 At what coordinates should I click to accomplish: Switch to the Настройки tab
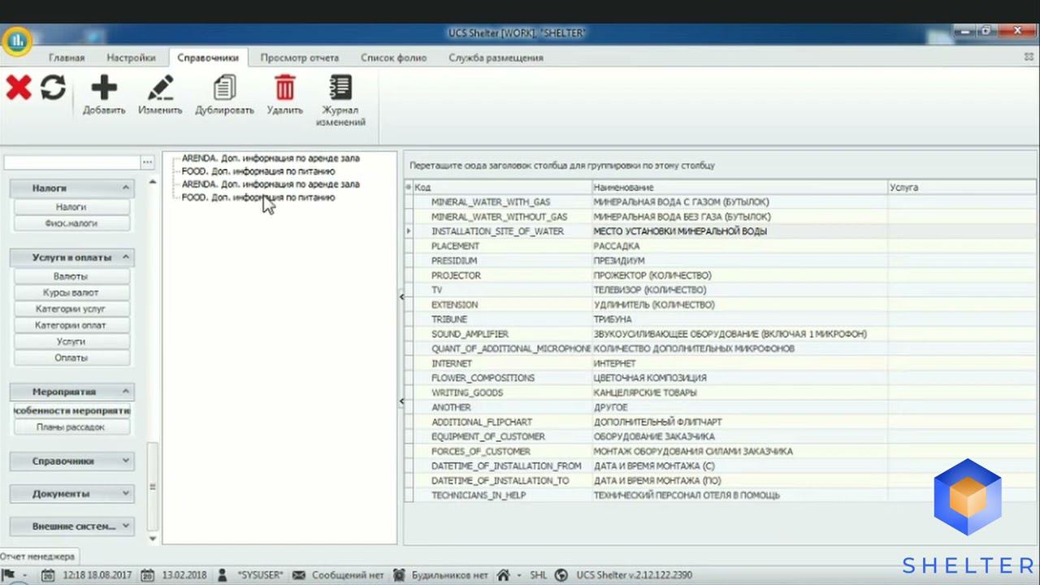131,58
